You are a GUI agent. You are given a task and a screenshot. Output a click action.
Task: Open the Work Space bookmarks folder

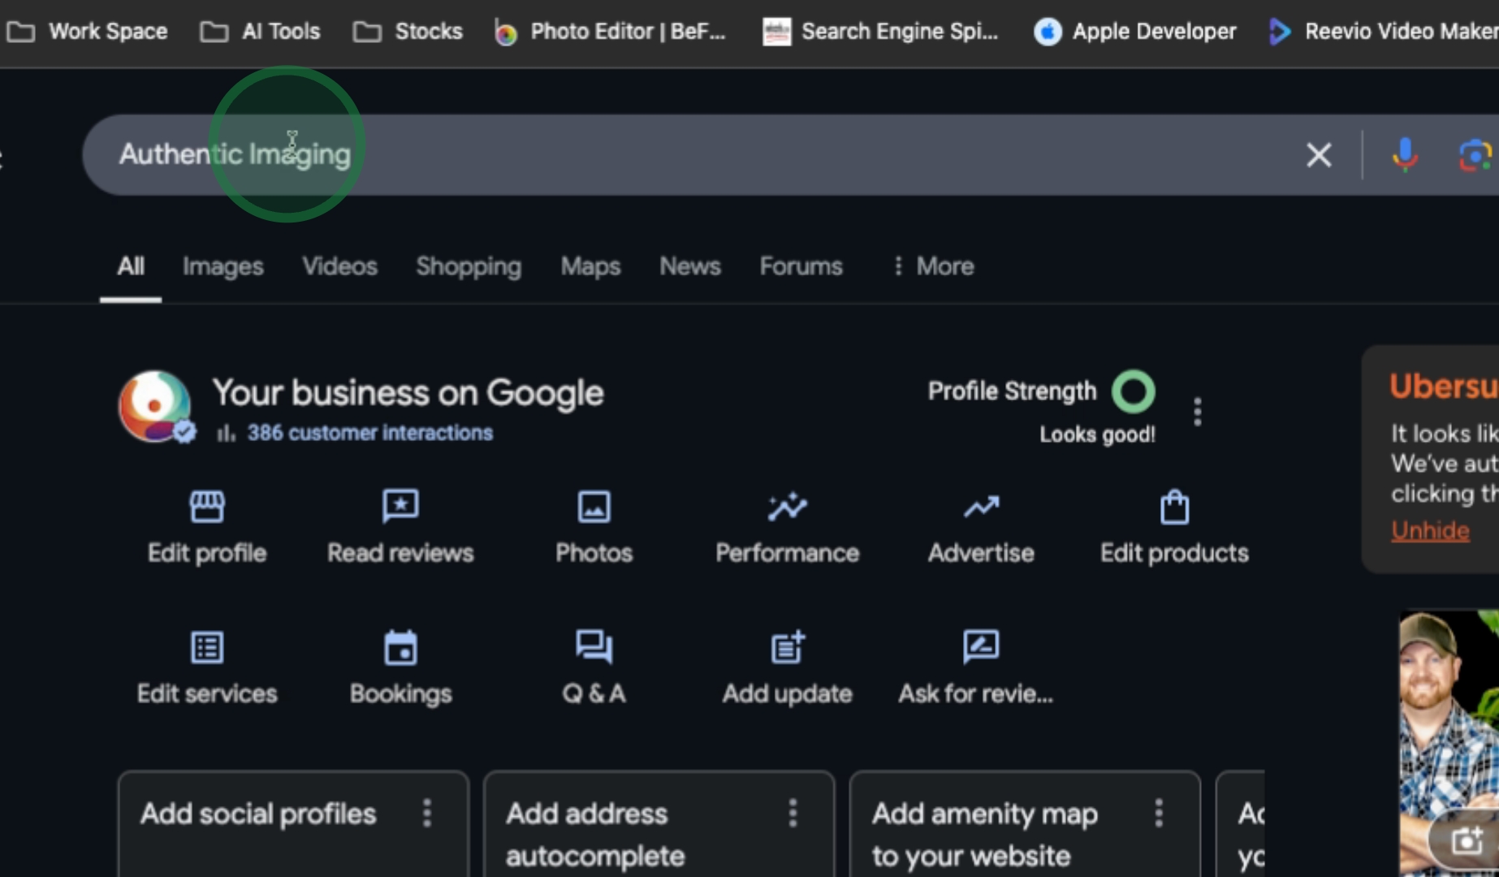click(x=87, y=32)
